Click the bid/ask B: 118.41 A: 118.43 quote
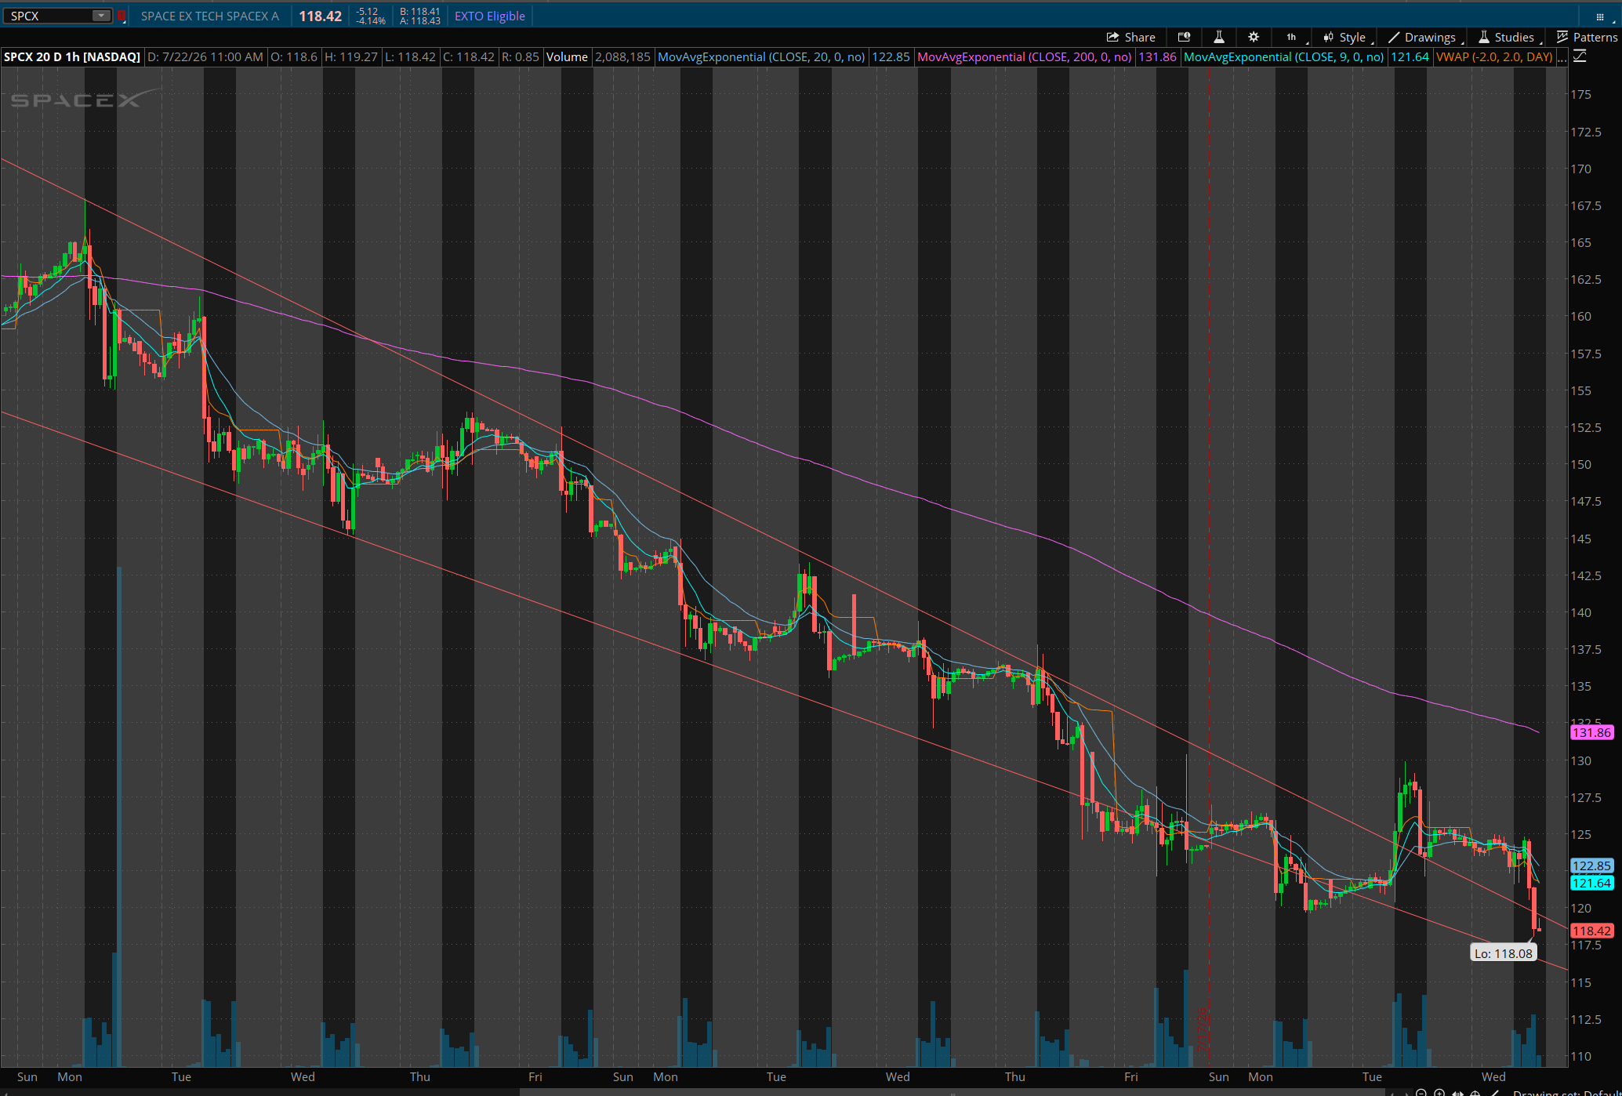 420,16
